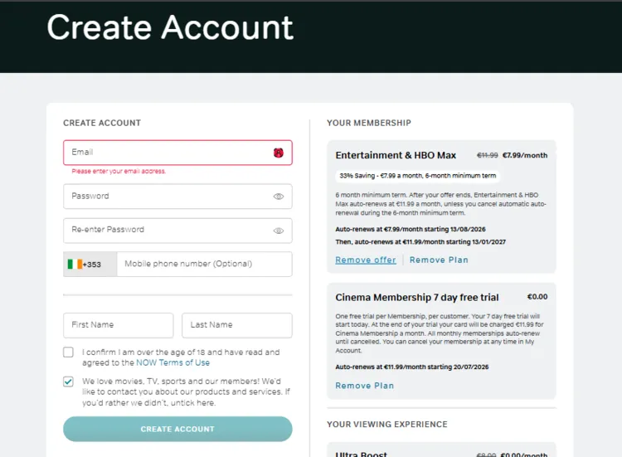Click the Email input field
Image resolution: width=622 pixels, height=457 pixels.
tap(177, 153)
